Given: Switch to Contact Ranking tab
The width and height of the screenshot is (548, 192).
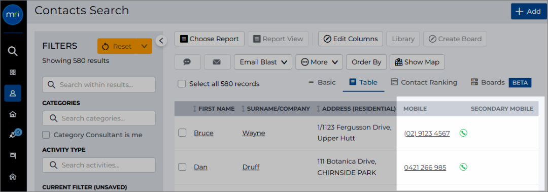Looking at the screenshot, I should click(424, 82).
